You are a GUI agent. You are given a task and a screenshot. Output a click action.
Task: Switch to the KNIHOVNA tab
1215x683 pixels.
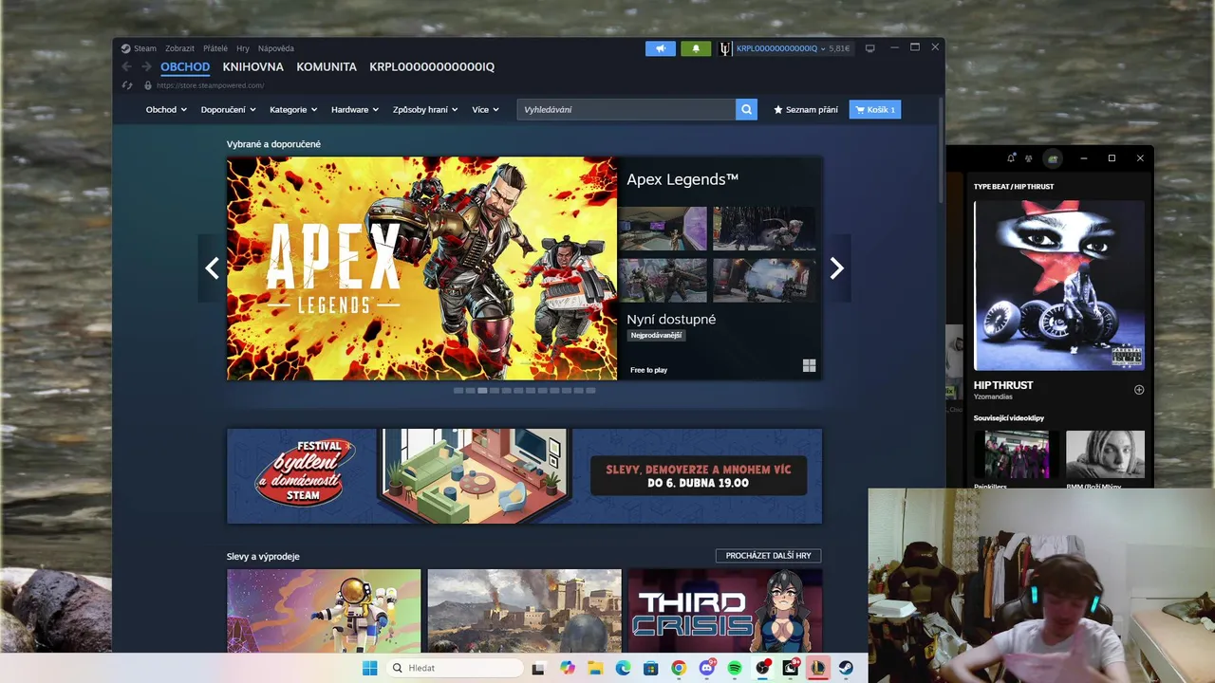pyautogui.click(x=253, y=66)
